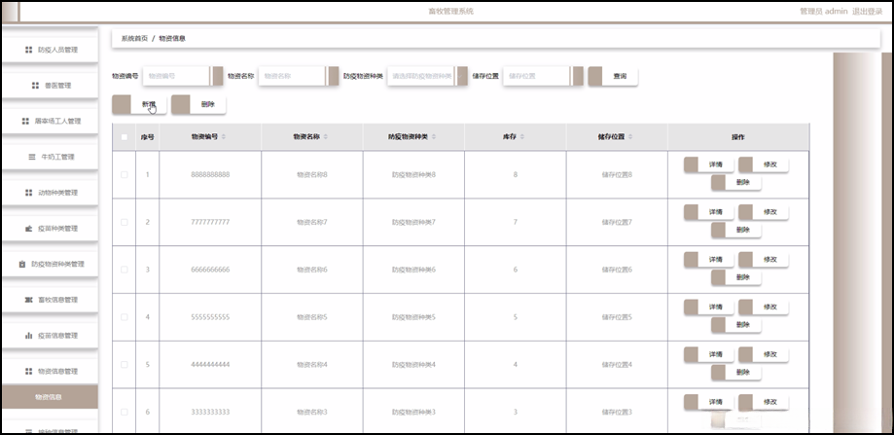This screenshot has width=894, height=435.
Task: Sort by 物资名称 column arrows
Action: [x=325, y=137]
